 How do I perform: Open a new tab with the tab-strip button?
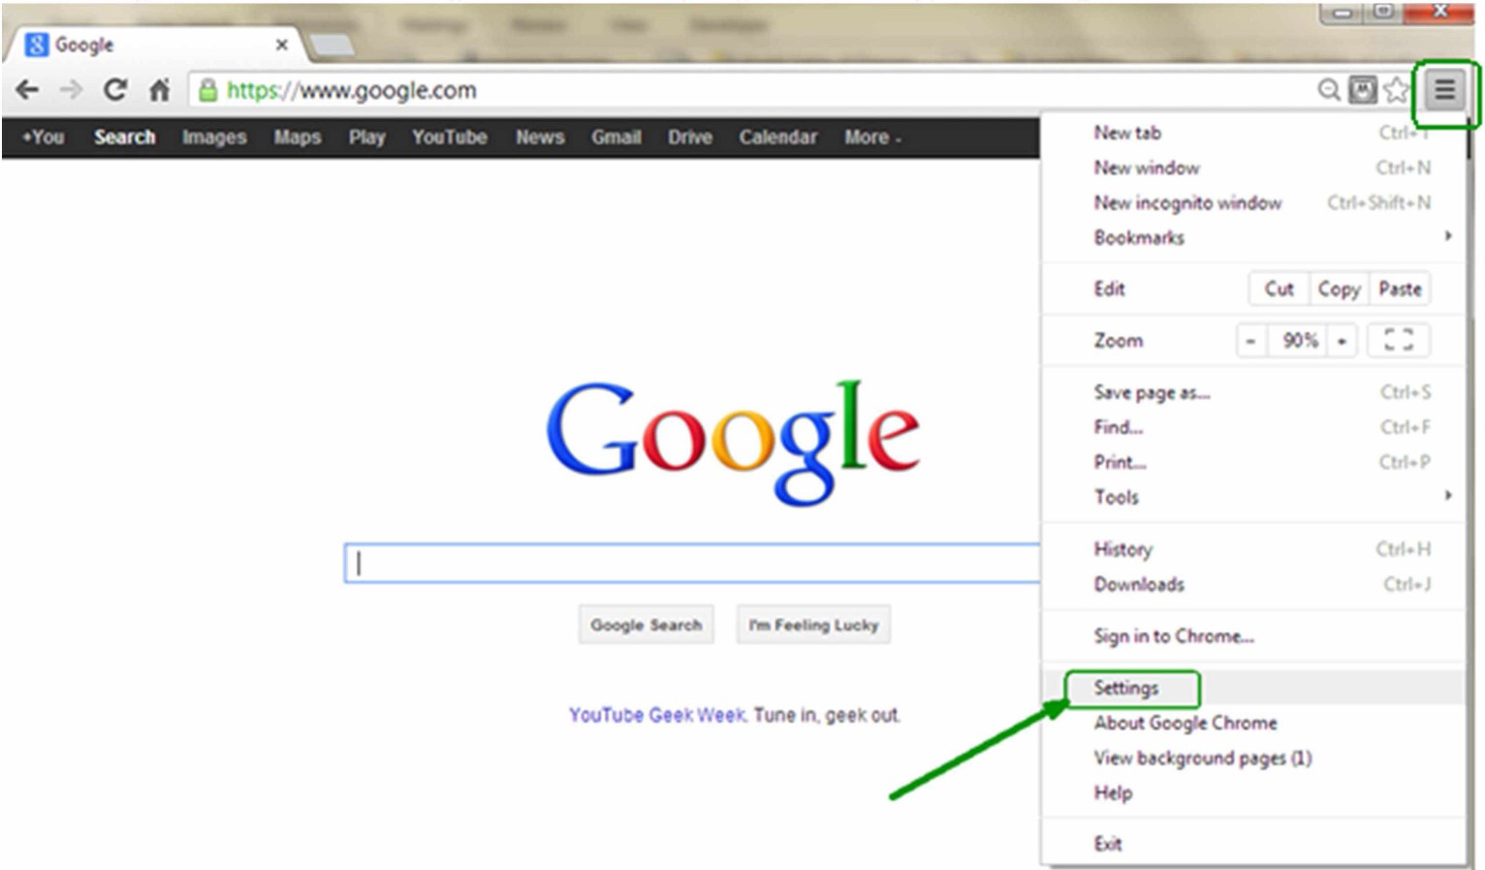332,45
